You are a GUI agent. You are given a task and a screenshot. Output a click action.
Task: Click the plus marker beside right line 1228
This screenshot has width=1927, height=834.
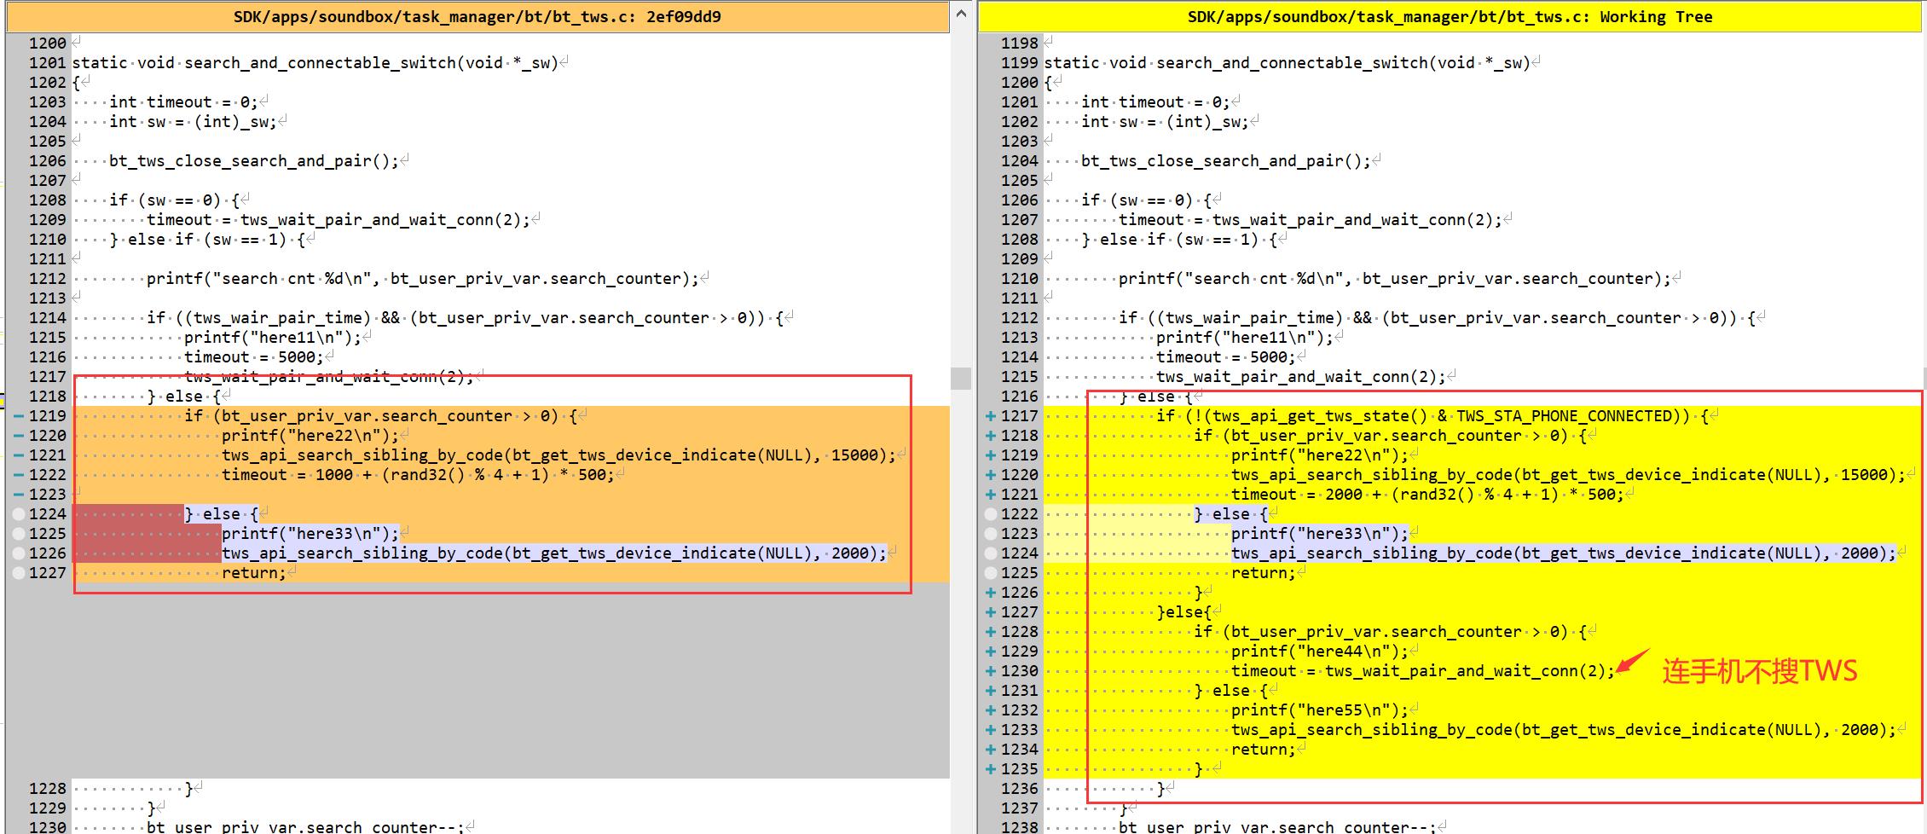991,632
